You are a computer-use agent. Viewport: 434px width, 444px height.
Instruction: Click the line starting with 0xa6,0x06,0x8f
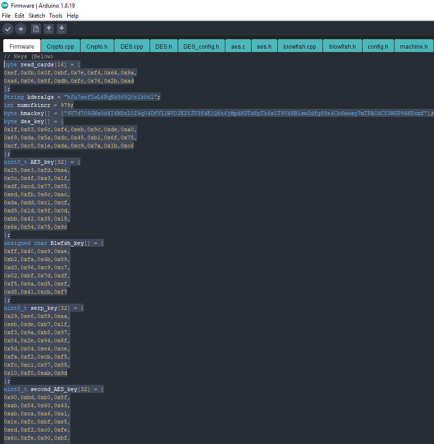(69, 81)
